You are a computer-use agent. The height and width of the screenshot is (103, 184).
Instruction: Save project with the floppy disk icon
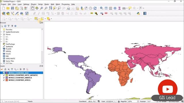[x=12, y=8]
